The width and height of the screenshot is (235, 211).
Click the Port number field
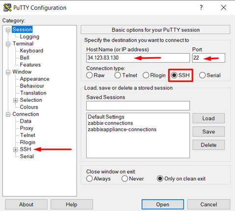tap(209, 58)
